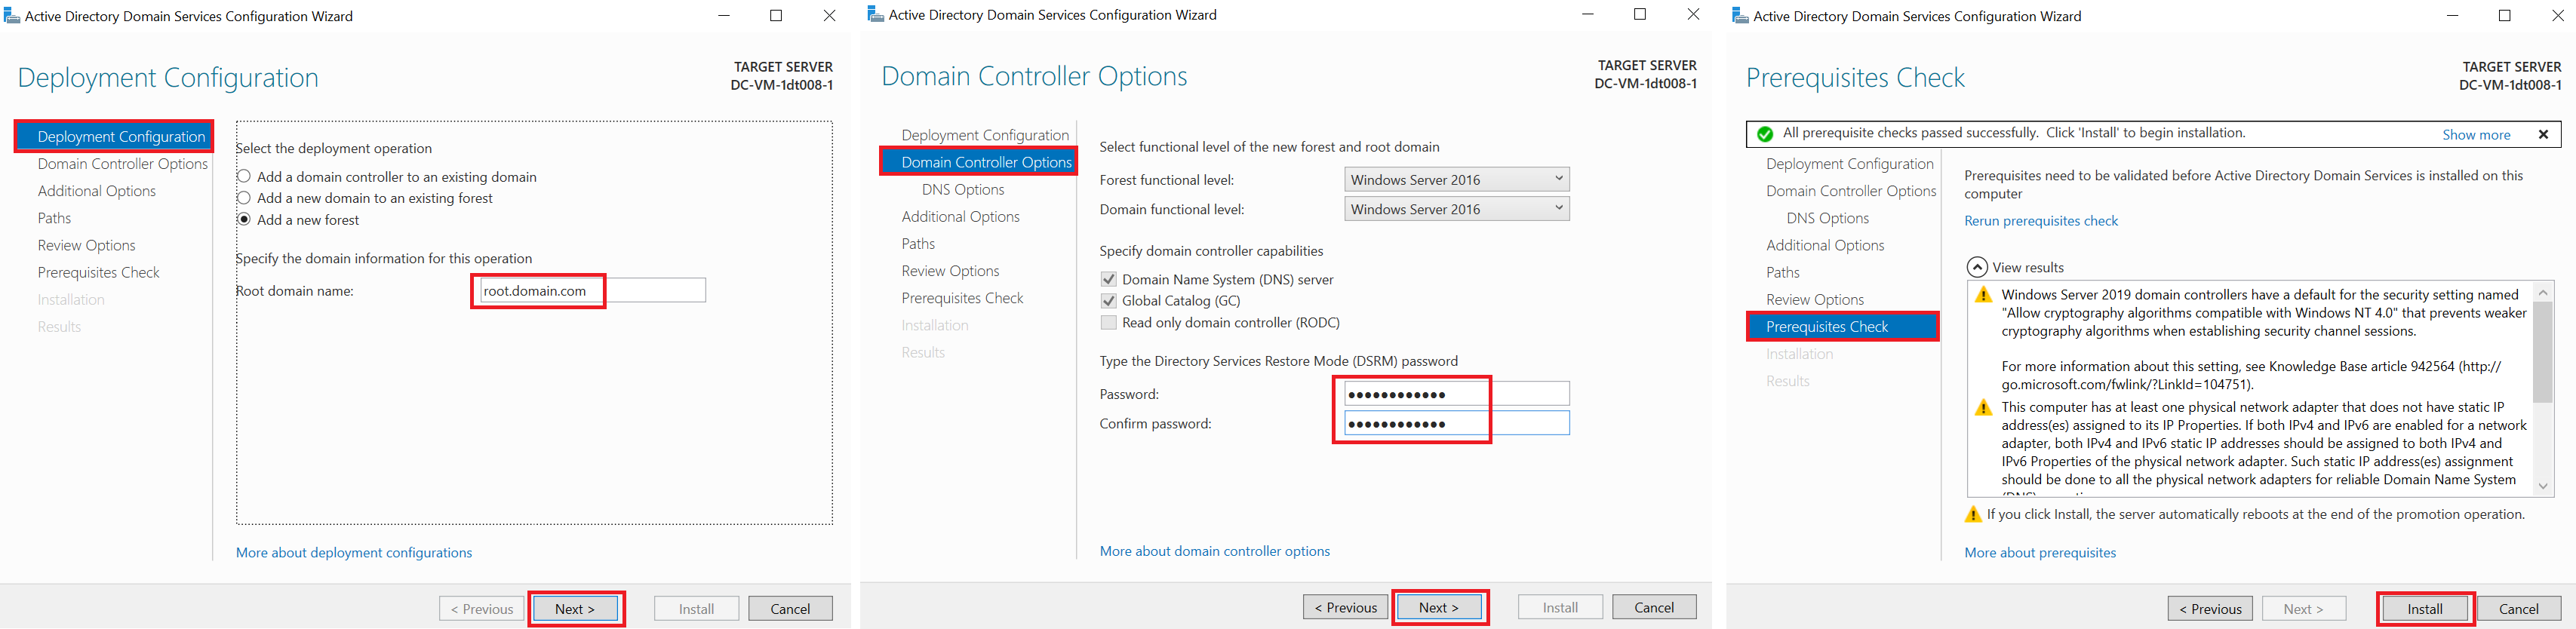Click Cancel in Prerequisites Check window
Screen dimensions: 2576x629
2519,608
